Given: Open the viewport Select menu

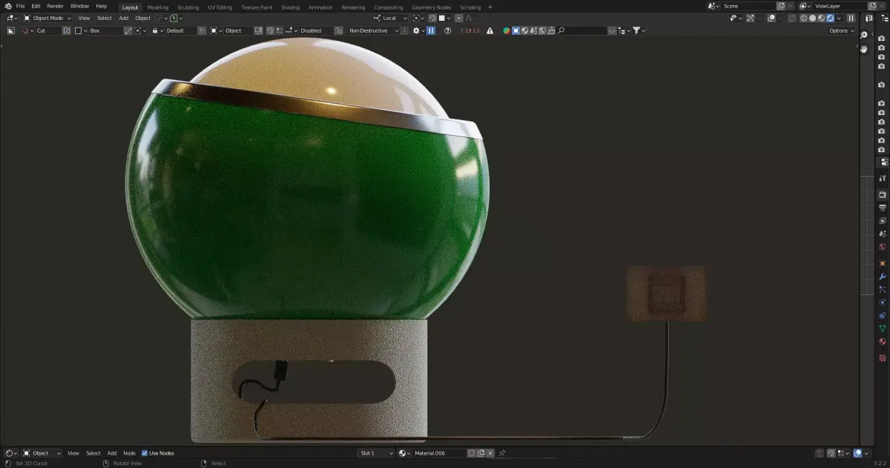Looking at the screenshot, I should (105, 18).
